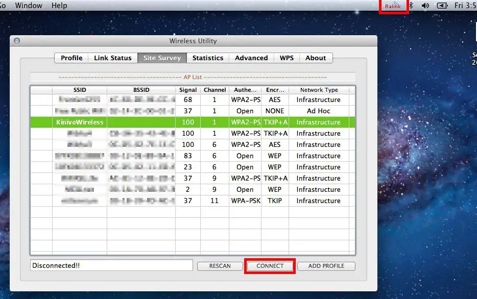Viewport: 477px width, 299px height.
Task: Open the WPS tab
Action: 287,58
